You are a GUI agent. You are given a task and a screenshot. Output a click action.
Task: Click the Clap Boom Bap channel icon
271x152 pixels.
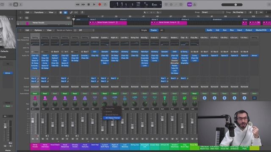point(185,98)
